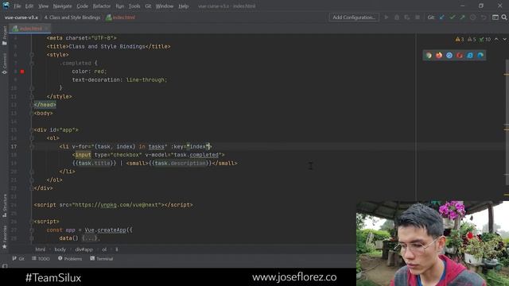The image size is (509, 286).
Task: Click the 'div#app' breadcrumb in editor footer
Action: point(84,249)
